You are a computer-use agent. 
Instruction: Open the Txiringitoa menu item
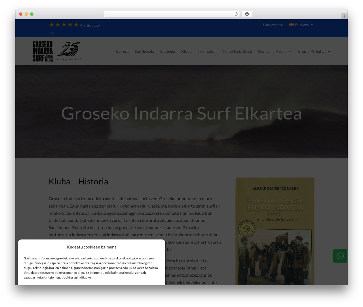pos(207,52)
